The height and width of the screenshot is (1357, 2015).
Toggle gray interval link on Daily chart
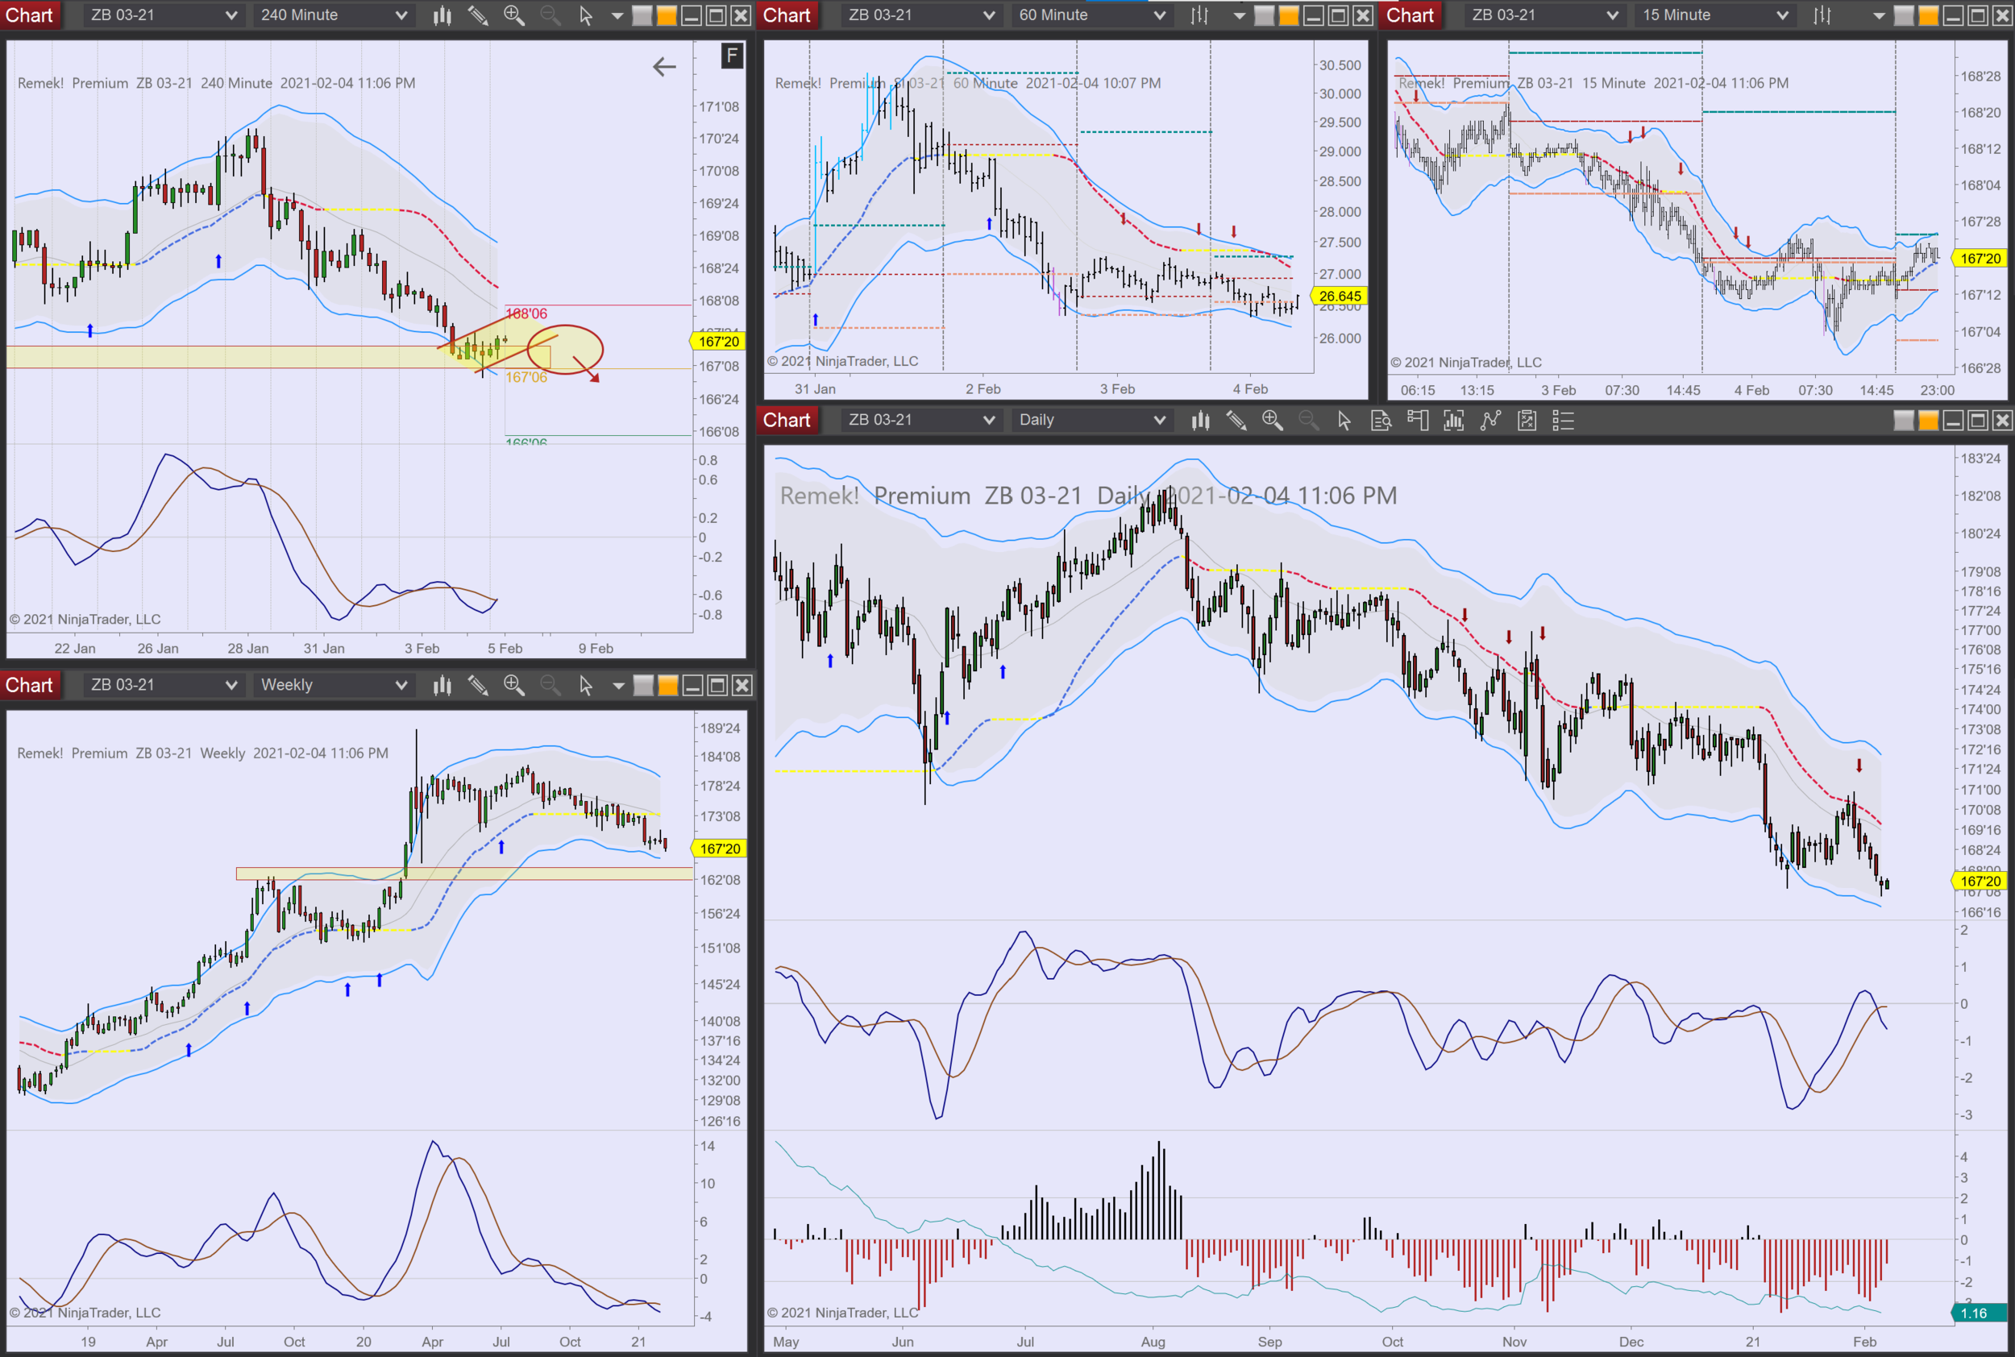tap(1903, 421)
